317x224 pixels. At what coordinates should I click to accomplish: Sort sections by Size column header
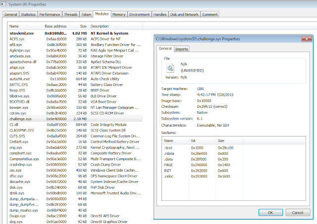point(229,140)
